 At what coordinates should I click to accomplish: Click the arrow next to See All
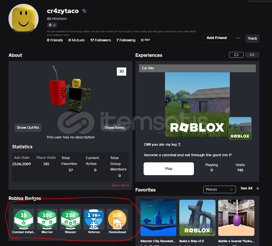pyautogui.click(x=257, y=188)
